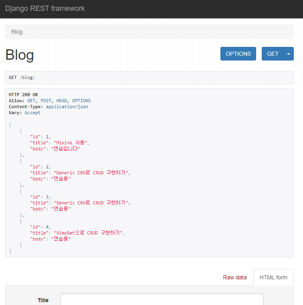Click the Blog breadcrumb link

(x=17, y=32)
